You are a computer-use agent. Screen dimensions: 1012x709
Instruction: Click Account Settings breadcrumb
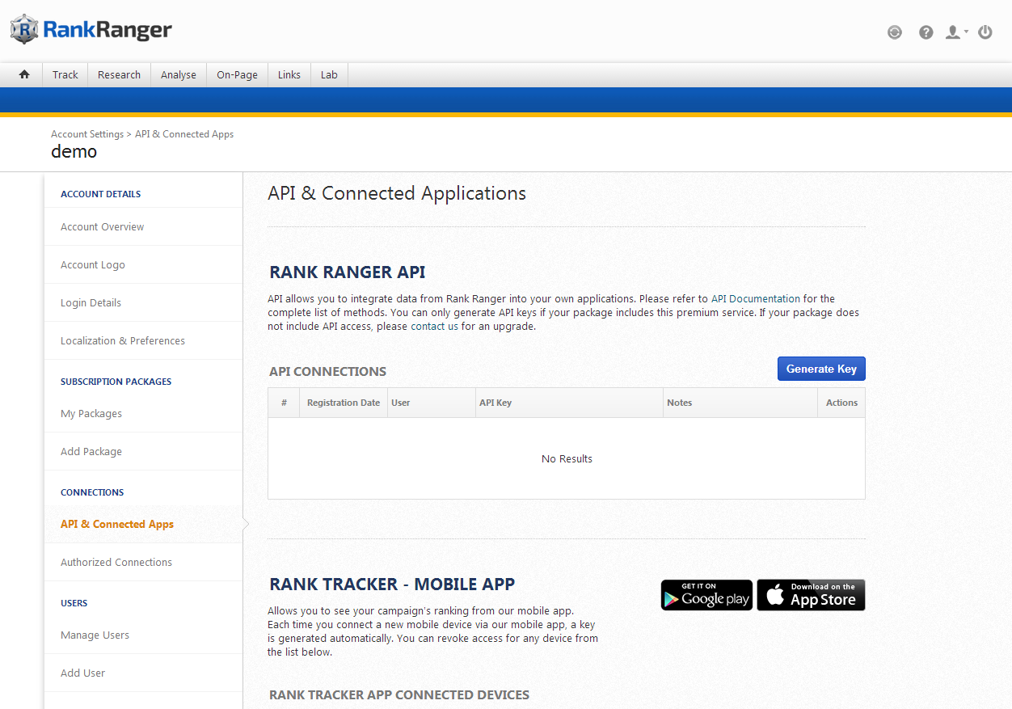point(87,134)
